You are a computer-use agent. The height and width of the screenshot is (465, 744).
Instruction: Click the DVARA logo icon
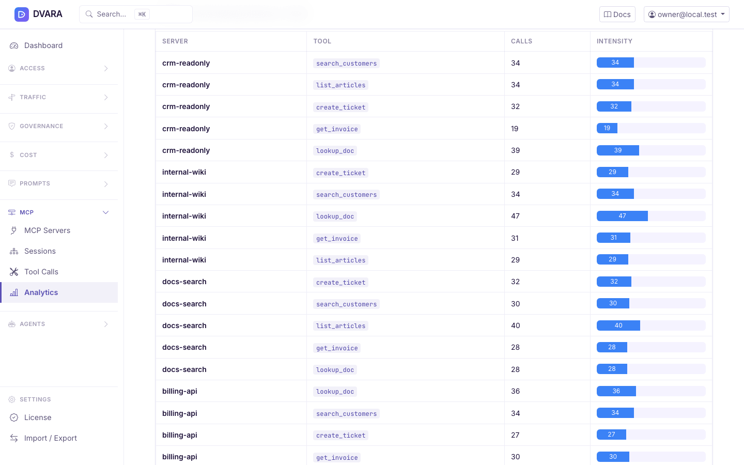click(22, 14)
